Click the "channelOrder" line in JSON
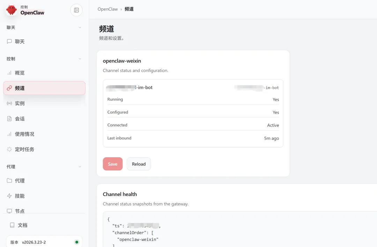Viewport: 377px width, 247px height. coord(133,233)
